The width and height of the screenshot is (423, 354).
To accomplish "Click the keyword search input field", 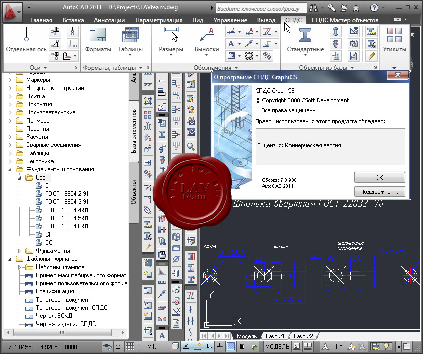I will [x=261, y=8].
